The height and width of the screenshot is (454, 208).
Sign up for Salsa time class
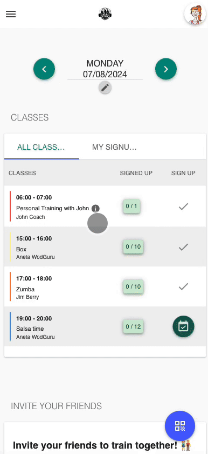(183, 326)
